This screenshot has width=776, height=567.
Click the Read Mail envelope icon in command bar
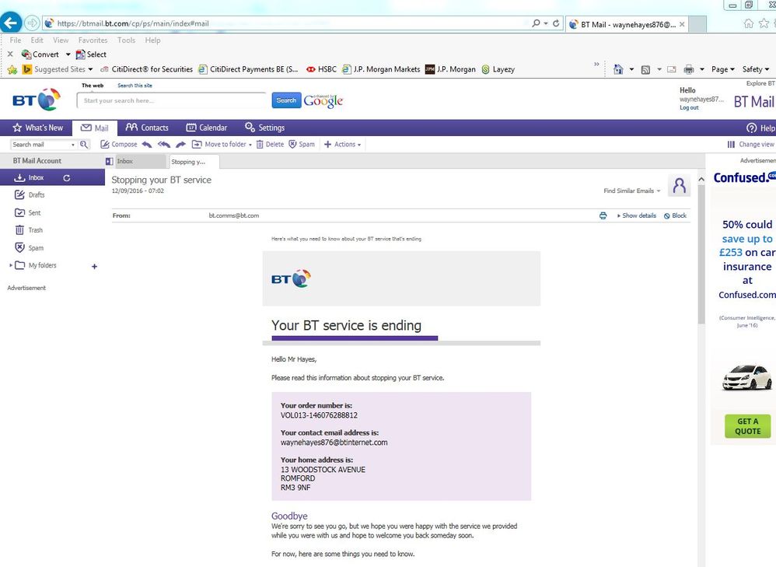pos(671,69)
